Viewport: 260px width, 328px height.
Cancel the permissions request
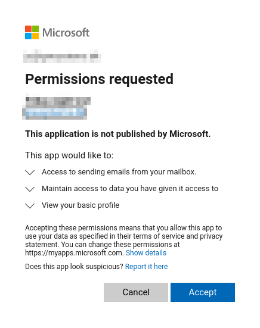pyautogui.click(x=136, y=292)
